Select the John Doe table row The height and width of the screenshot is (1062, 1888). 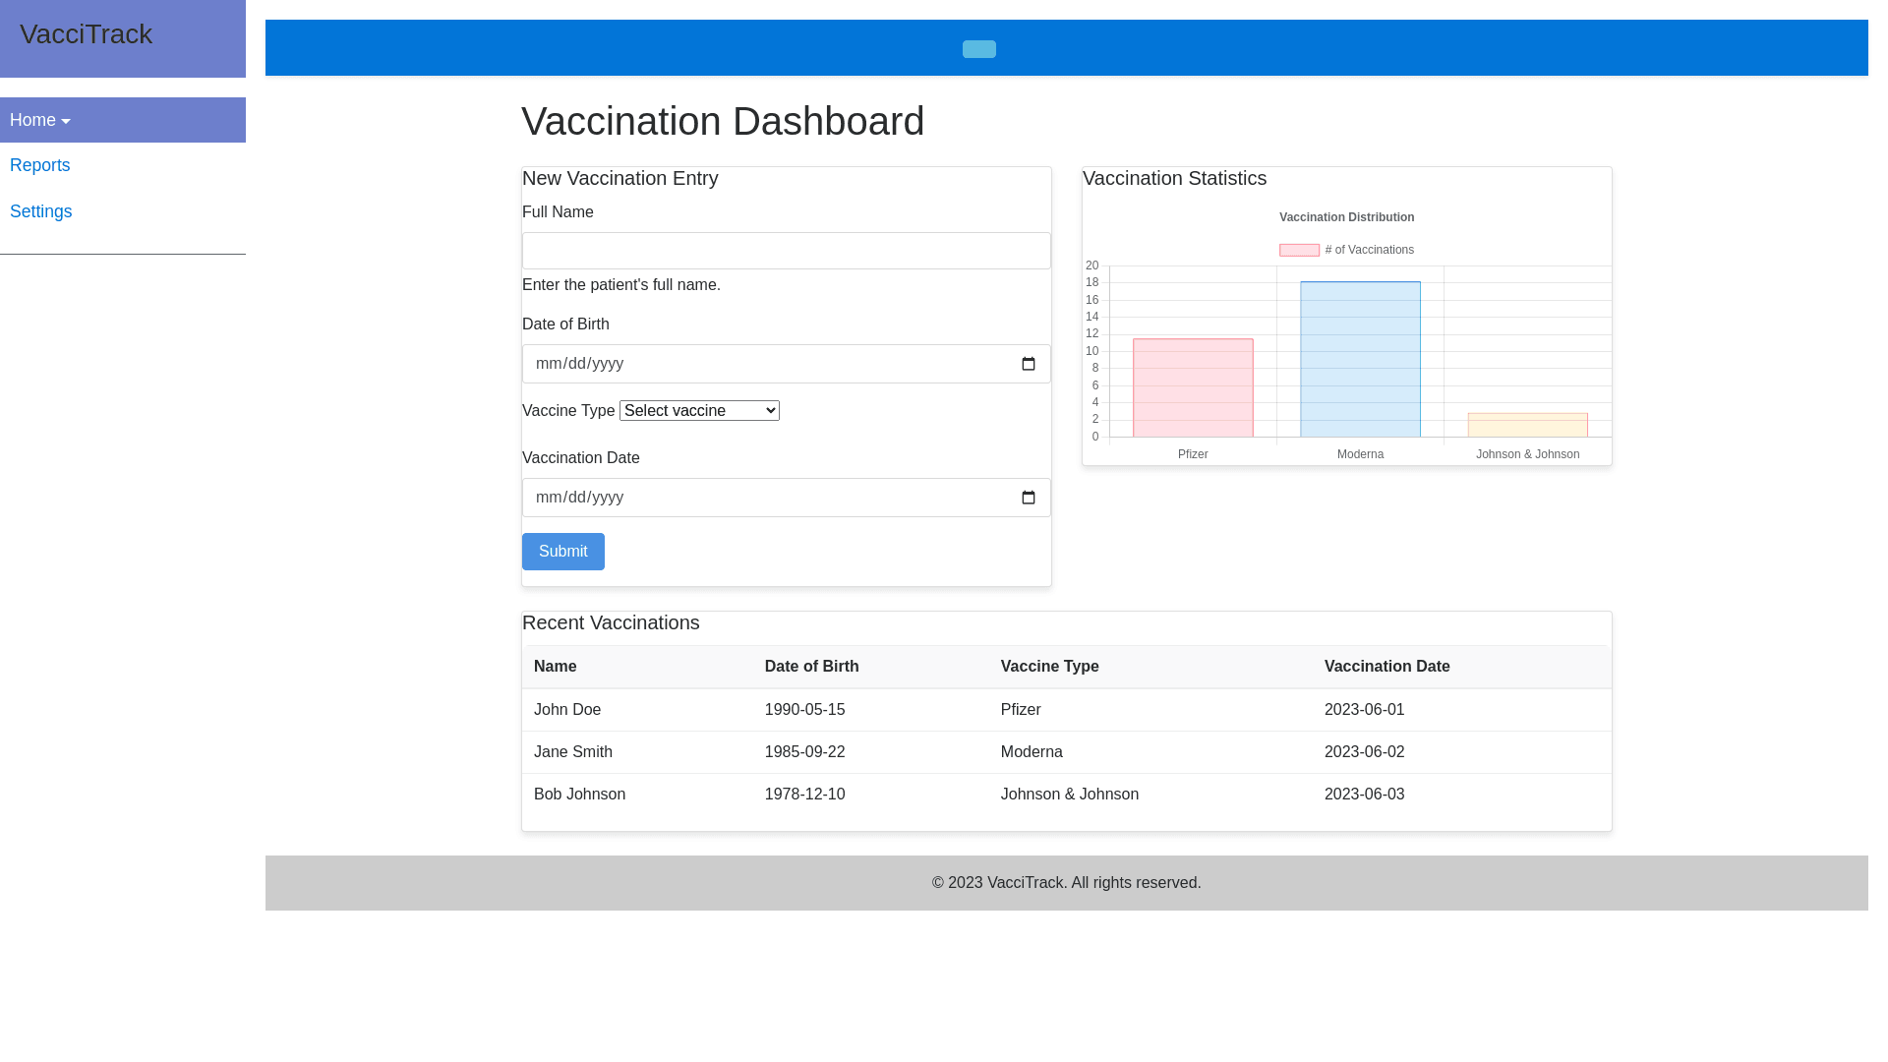tap(1066, 710)
